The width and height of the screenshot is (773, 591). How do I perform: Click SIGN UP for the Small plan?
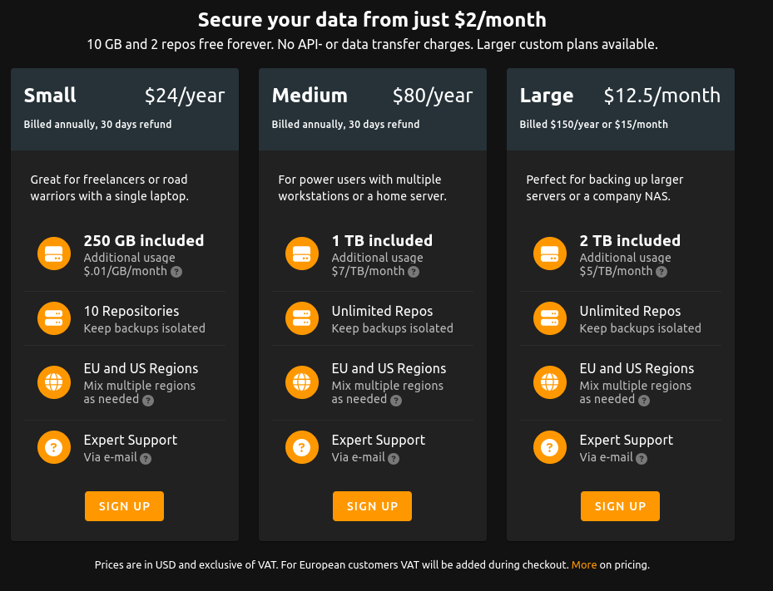123,505
